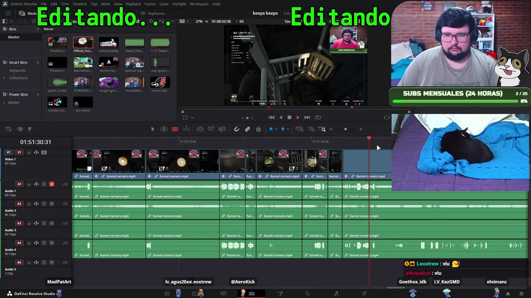This screenshot has width=531, height=298.
Task: Open the Help menu
Action: [x=217, y=4]
